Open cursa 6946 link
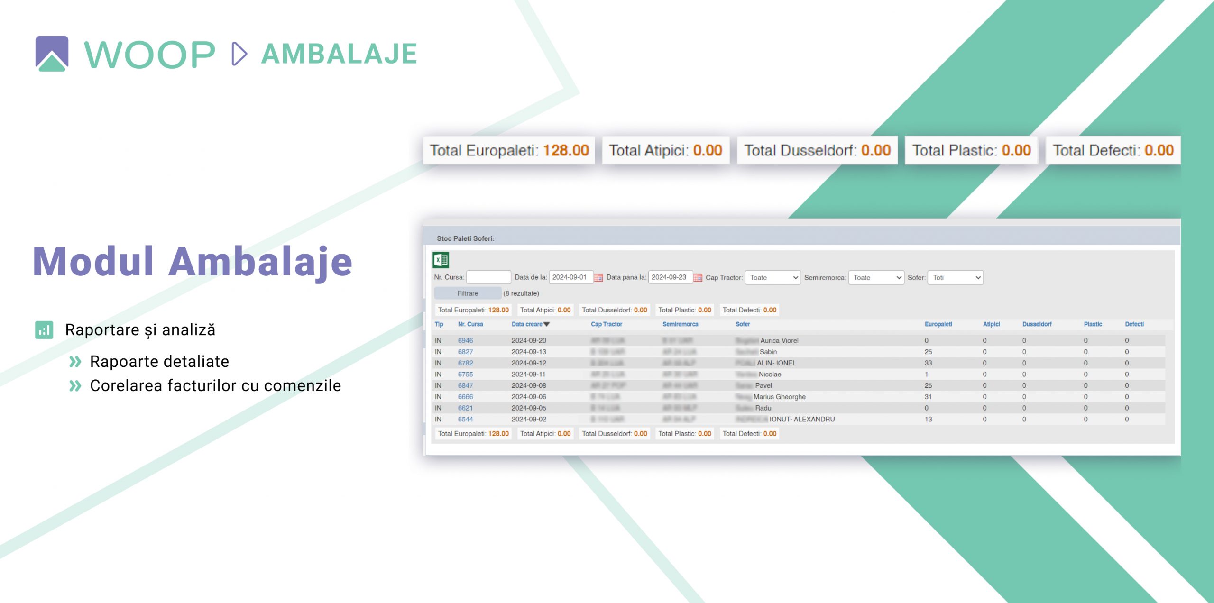Image resolution: width=1214 pixels, height=603 pixels. point(465,340)
